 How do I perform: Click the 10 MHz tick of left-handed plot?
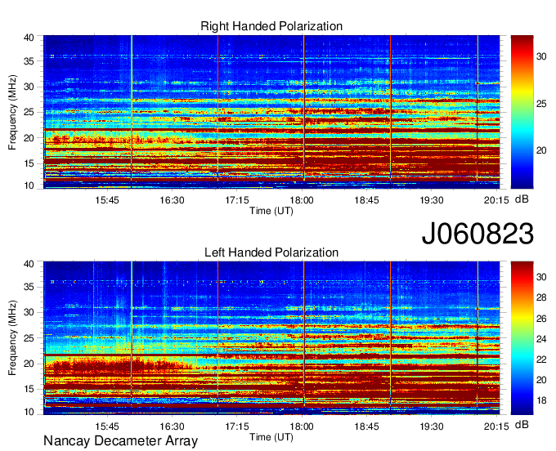(29, 412)
